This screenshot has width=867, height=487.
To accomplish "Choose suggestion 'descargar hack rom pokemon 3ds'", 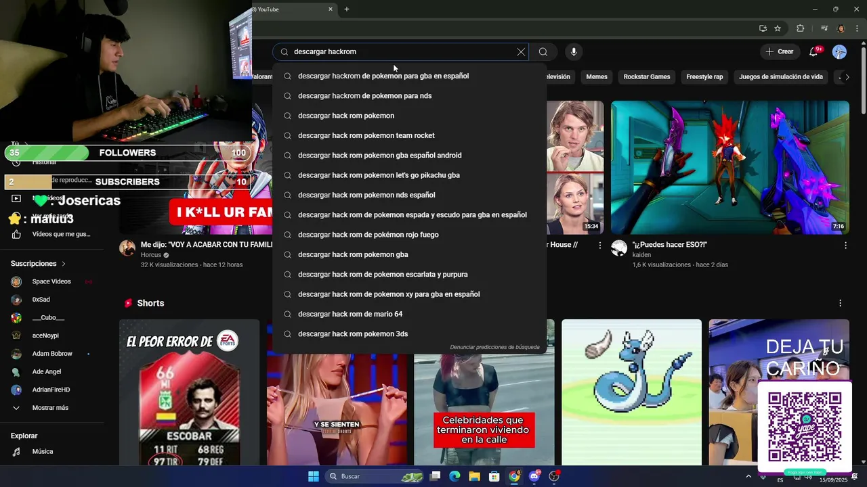I will point(409,334).
